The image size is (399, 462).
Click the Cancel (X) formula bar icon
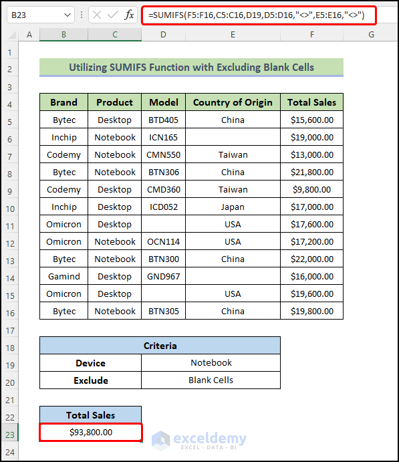coord(97,15)
